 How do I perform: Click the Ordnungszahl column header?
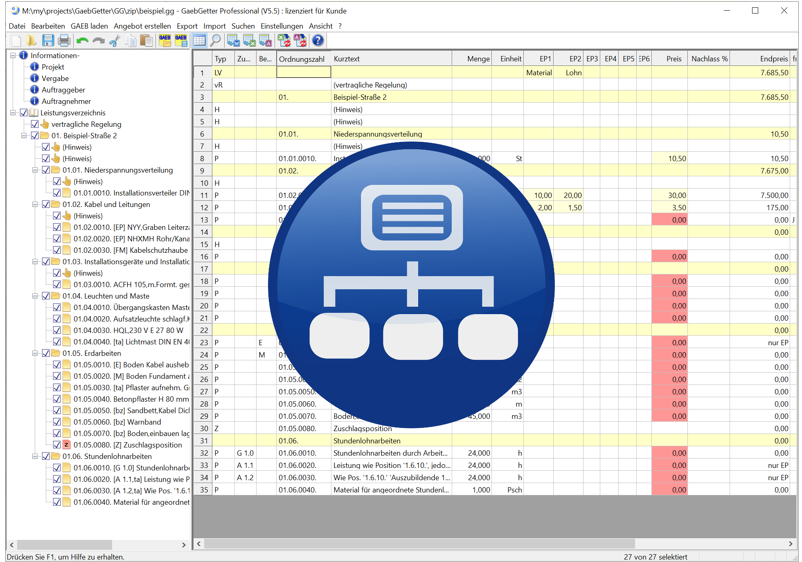pos(304,59)
